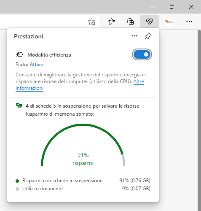Close the Performance heartbeat toolbar button
Image resolution: width=201 pixels, height=211 pixels.
pyautogui.click(x=150, y=22)
